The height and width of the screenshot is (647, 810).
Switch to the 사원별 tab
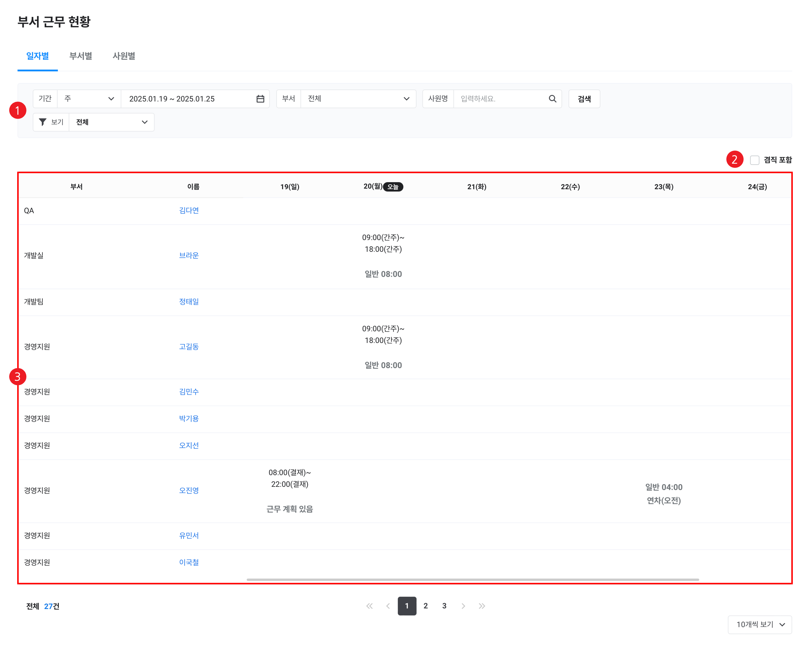click(x=124, y=56)
